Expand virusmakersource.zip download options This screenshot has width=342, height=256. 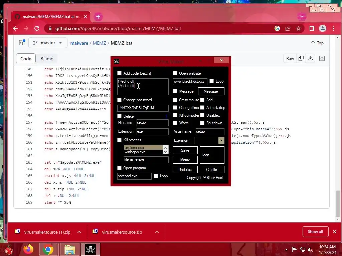tap(157, 232)
